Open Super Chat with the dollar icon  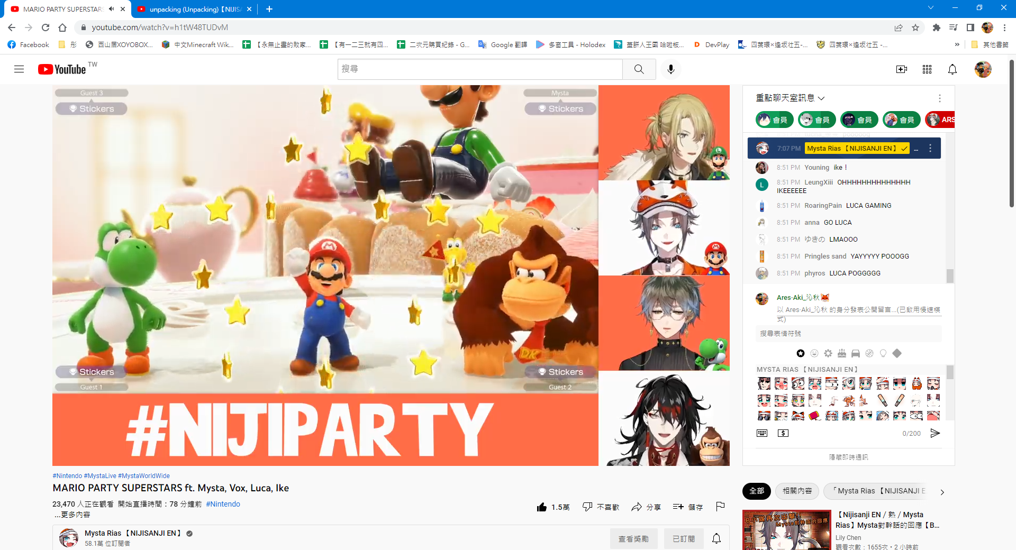click(783, 433)
